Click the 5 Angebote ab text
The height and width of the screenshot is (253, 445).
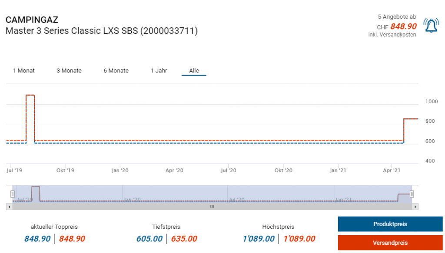397,17
